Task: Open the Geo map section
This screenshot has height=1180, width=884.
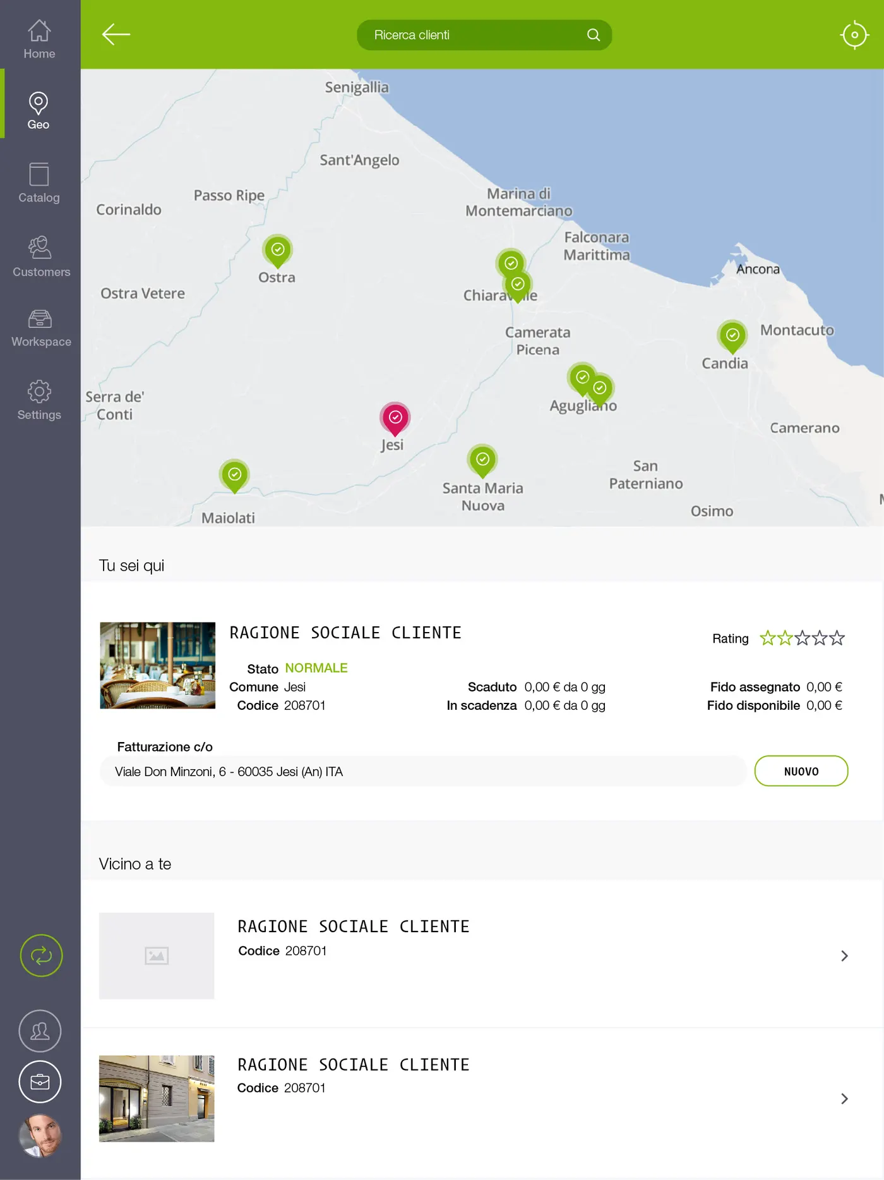Action: [39, 111]
